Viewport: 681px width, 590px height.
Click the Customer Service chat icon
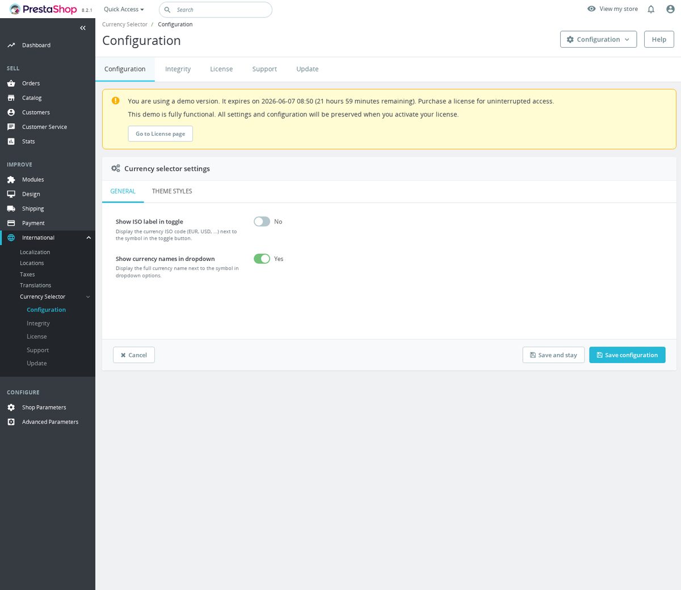click(x=11, y=127)
